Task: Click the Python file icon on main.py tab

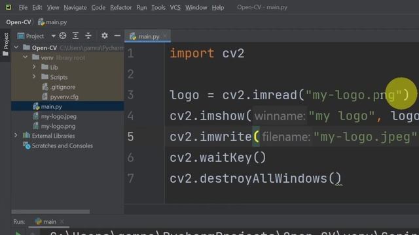Action: (133, 37)
